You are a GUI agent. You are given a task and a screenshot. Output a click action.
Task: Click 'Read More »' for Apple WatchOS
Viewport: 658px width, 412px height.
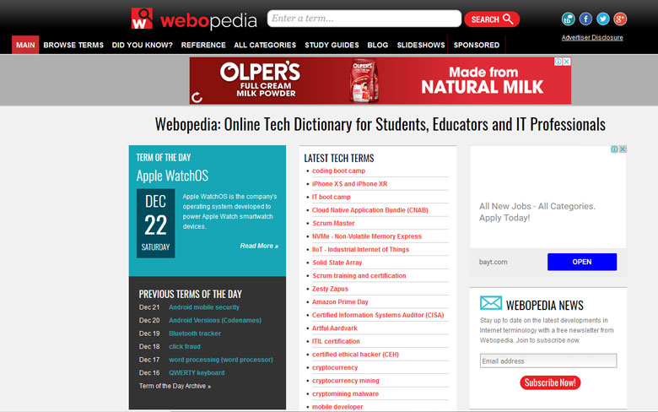[x=259, y=246]
